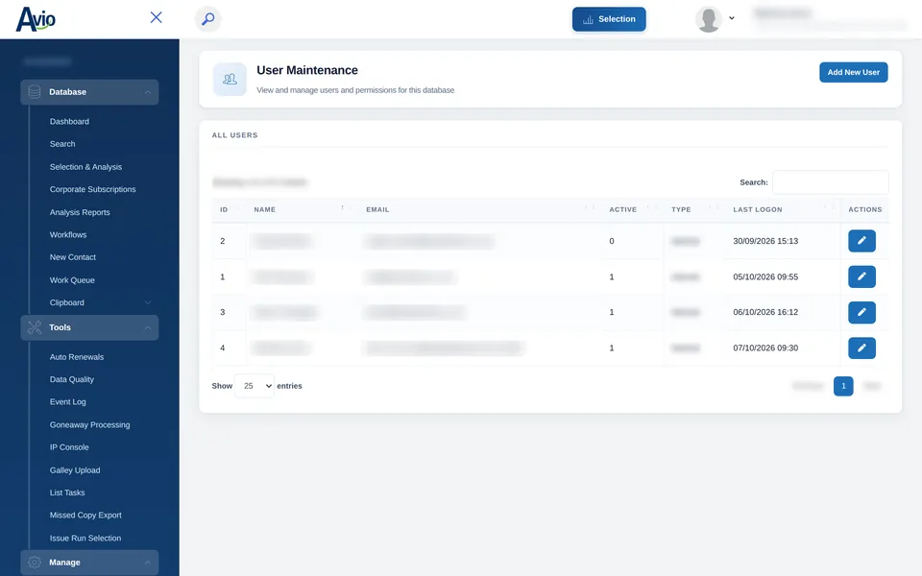This screenshot has height=576, width=922.
Task: Open Work Queue
Action: click(72, 280)
